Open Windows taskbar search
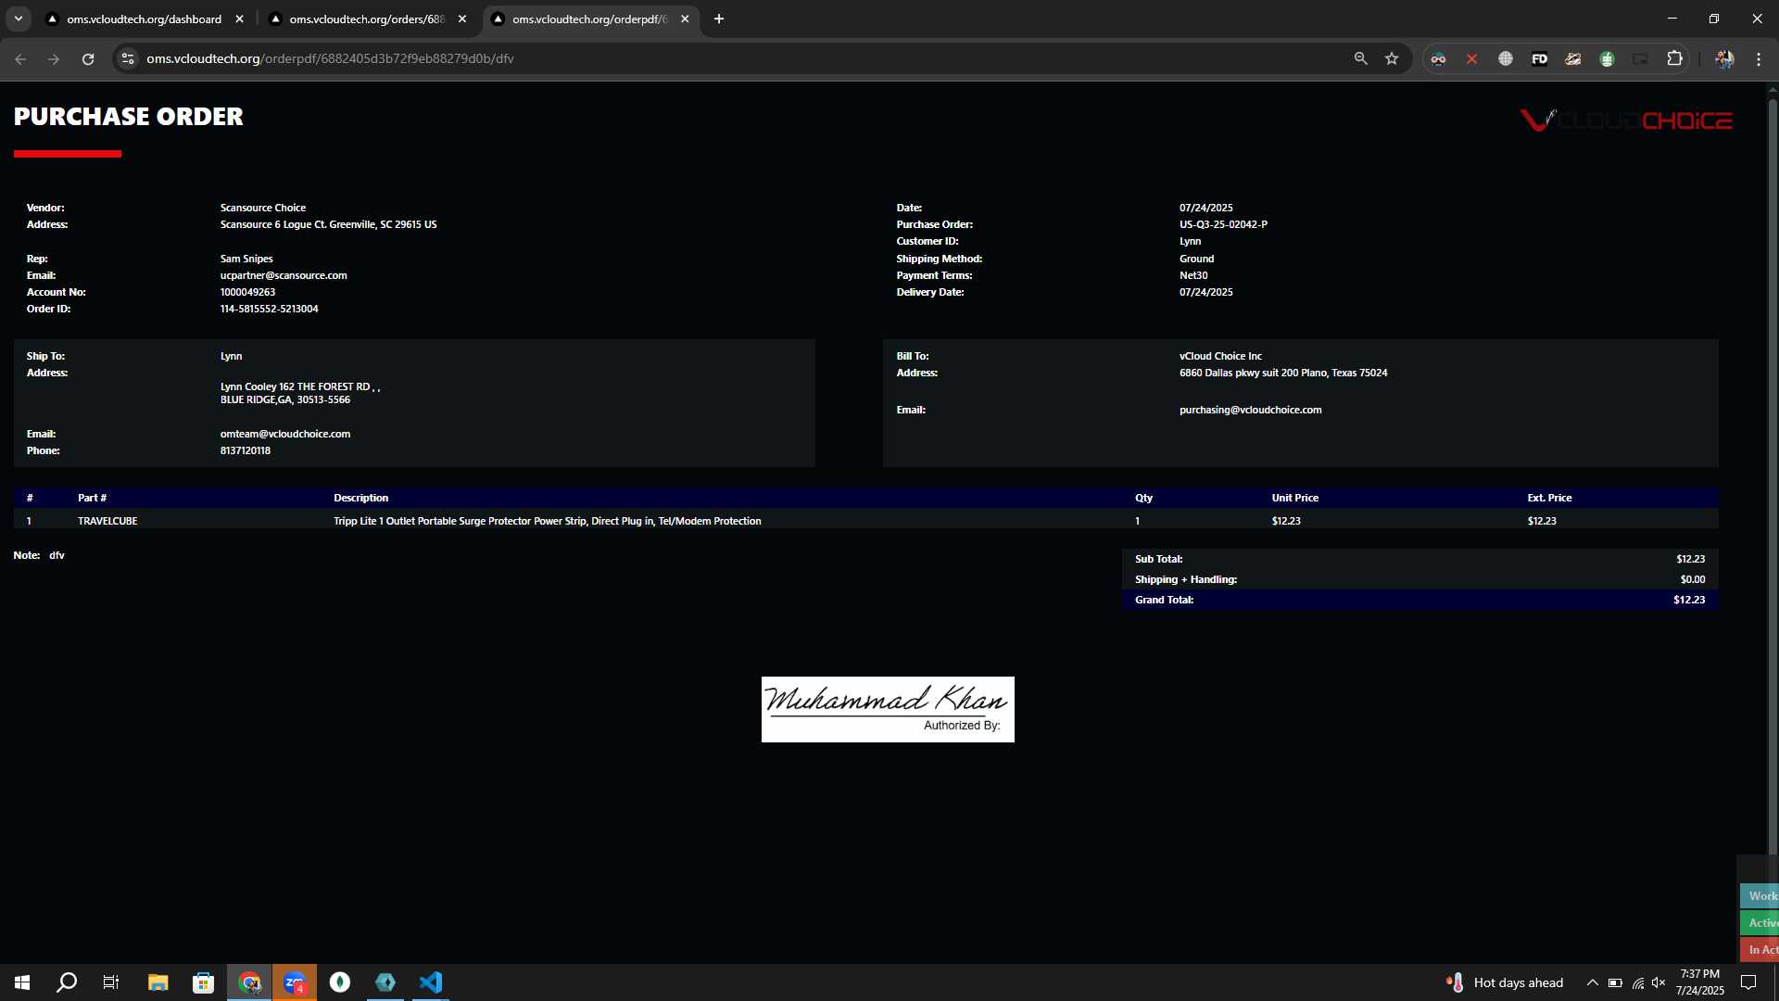The image size is (1779, 1001). [x=67, y=982]
